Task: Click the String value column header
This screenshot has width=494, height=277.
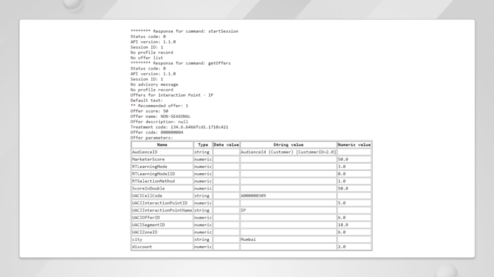Action: 288,145
